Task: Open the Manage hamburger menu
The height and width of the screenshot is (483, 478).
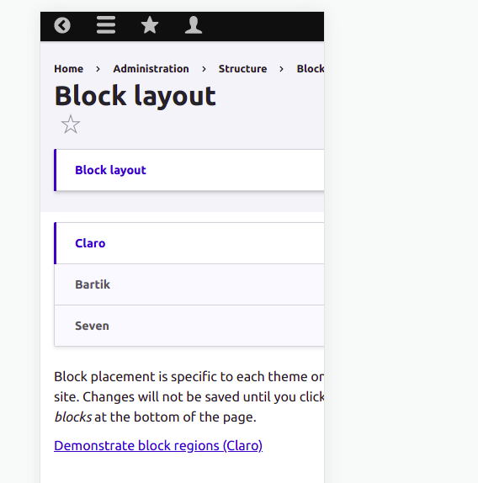Action: [x=106, y=25]
